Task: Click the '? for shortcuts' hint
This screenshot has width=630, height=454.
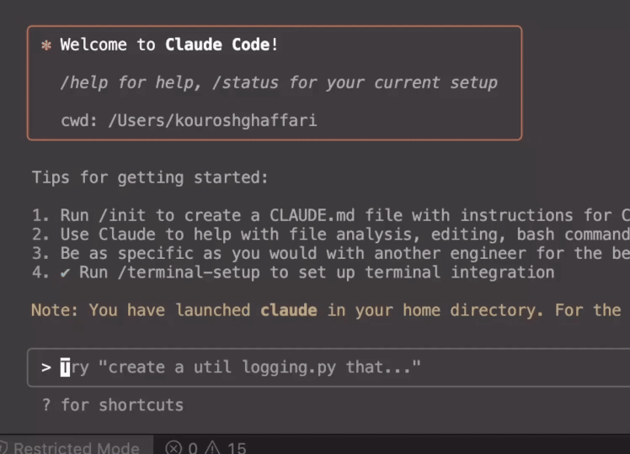Action: [x=113, y=405]
